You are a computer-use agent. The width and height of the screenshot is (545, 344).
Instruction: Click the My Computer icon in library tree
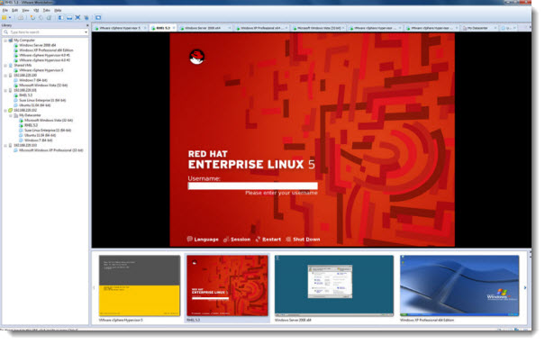tap(11, 41)
